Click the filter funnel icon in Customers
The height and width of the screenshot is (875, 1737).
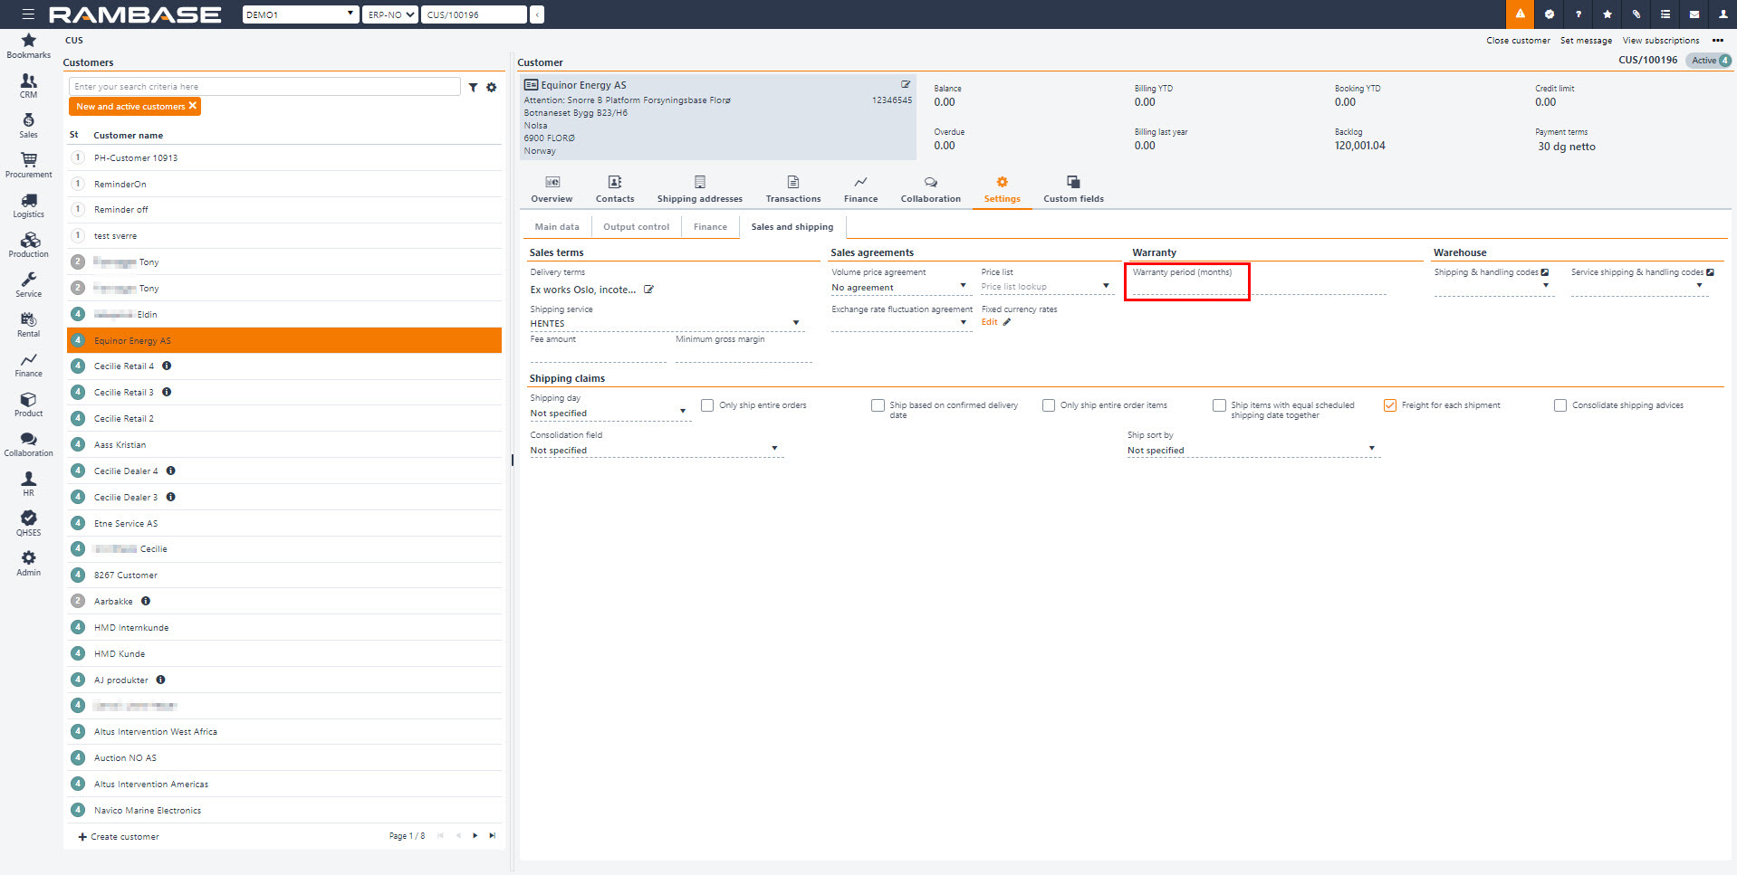(473, 88)
